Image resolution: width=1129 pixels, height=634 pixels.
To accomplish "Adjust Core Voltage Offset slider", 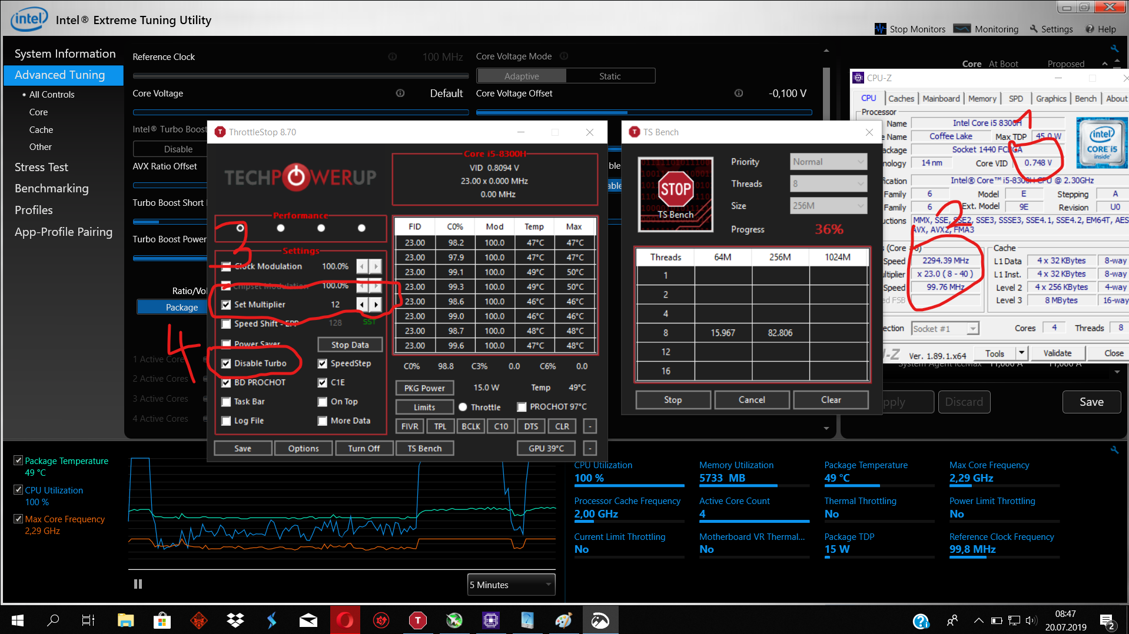I will pyautogui.click(x=644, y=112).
